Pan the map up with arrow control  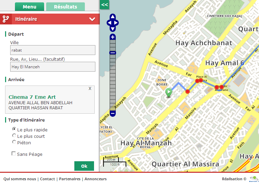pos(113,17)
